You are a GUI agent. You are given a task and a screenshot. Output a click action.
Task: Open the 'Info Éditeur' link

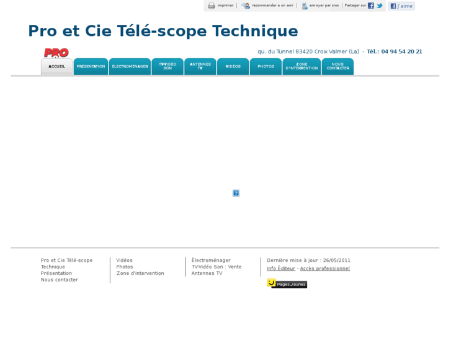click(281, 269)
